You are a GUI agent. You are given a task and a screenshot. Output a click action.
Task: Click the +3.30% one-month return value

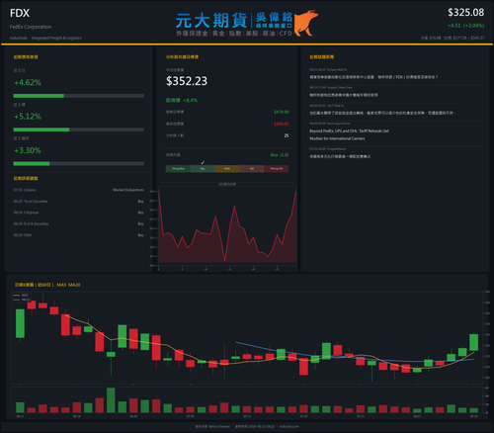click(x=28, y=150)
